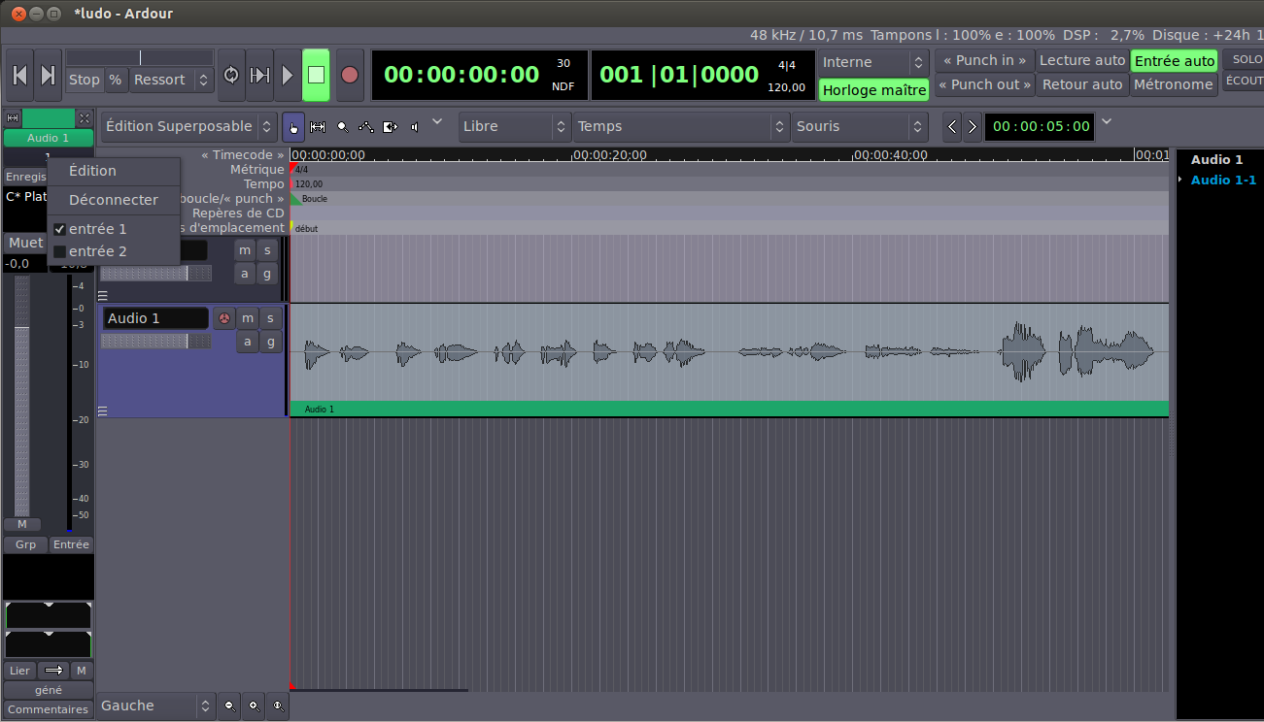Screen dimensions: 1264x722
Task: Click the upper track's group g button
Action: click(267, 274)
